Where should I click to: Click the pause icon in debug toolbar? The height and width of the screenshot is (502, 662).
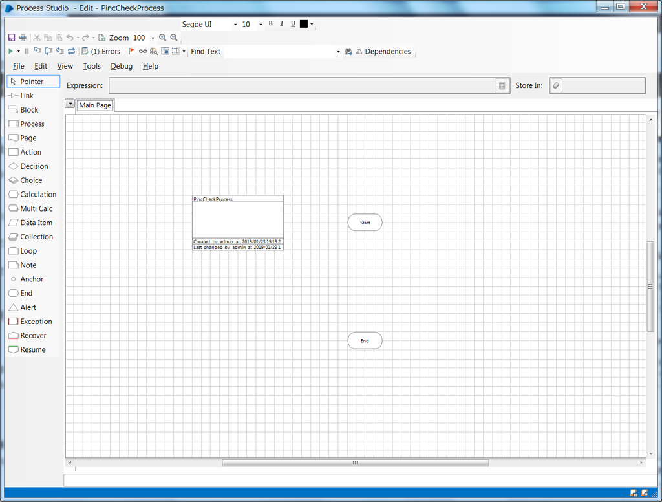click(x=27, y=51)
